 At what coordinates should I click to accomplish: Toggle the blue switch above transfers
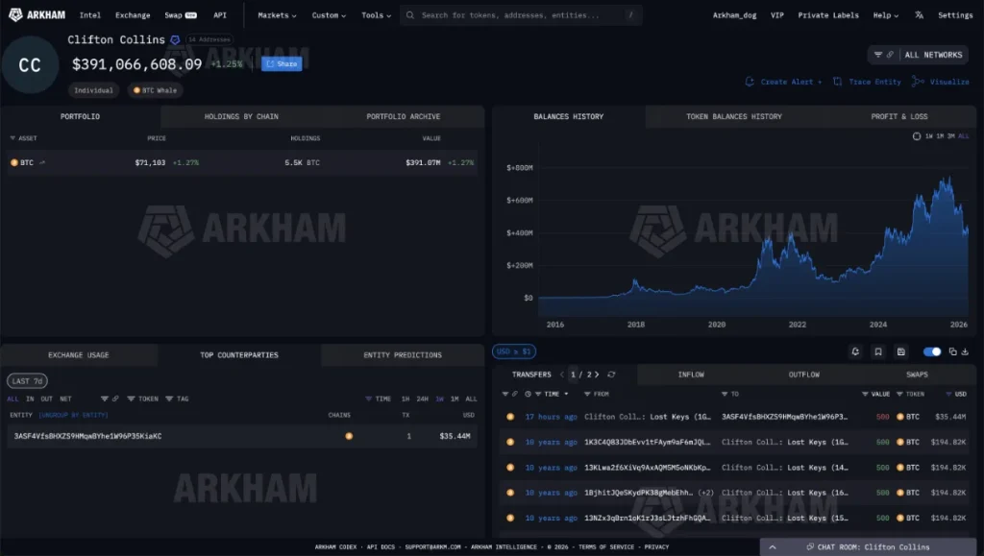pyautogui.click(x=931, y=352)
